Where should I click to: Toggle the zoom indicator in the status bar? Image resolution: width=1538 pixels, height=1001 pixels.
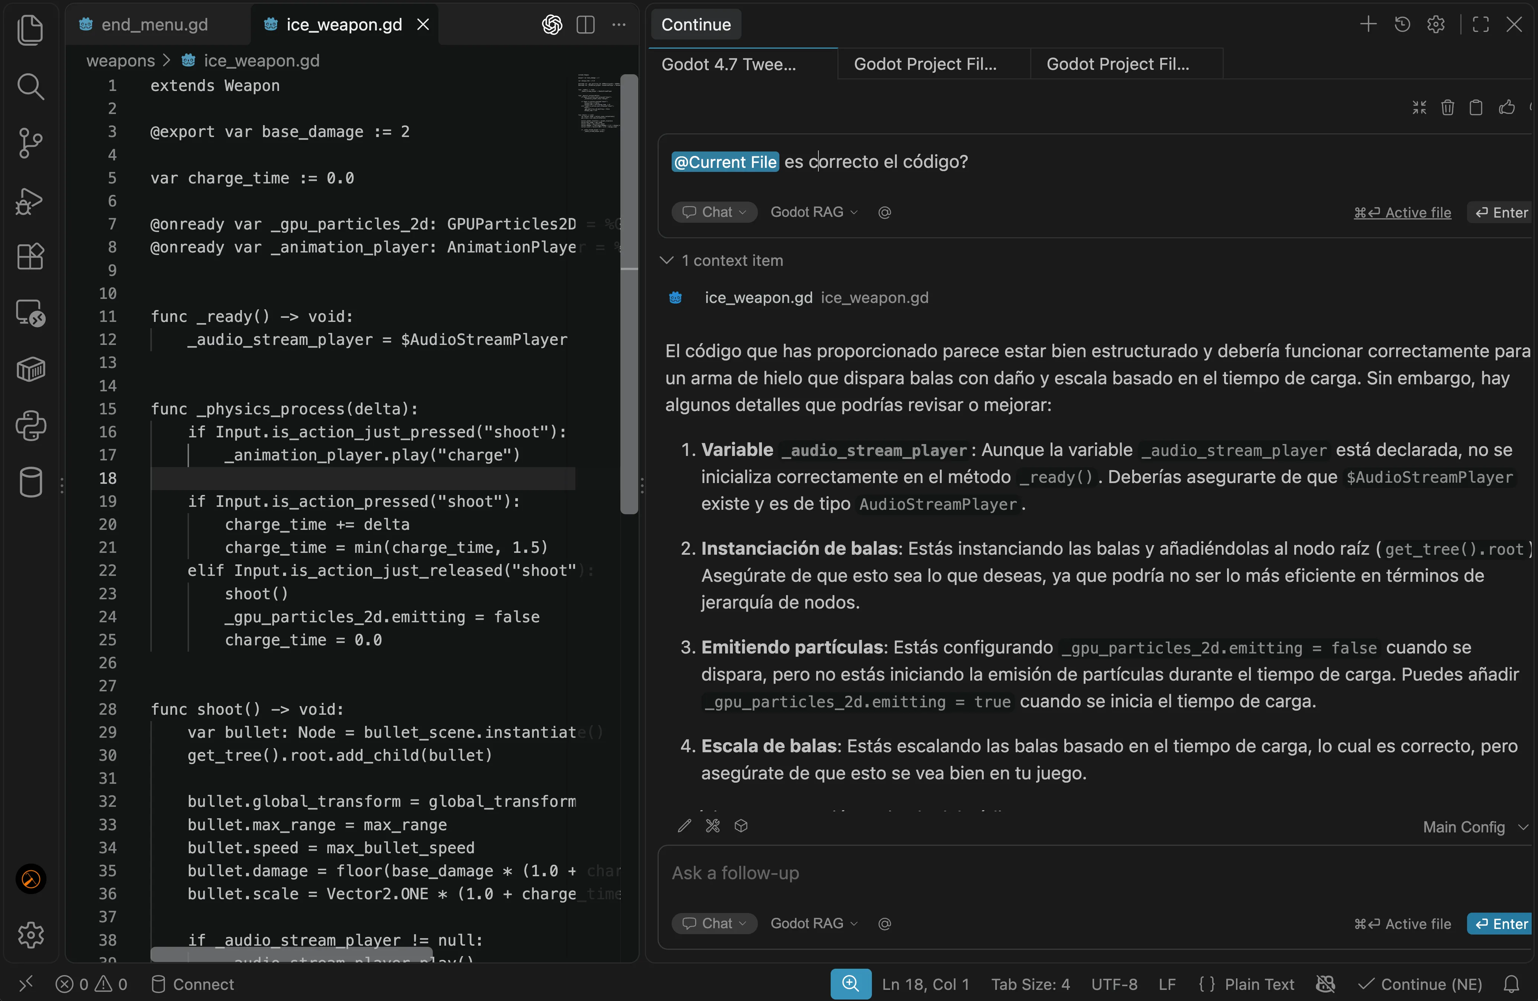click(850, 984)
